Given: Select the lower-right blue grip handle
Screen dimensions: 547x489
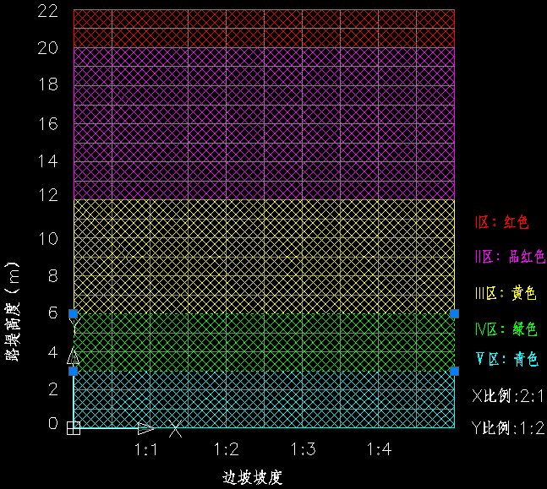Looking at the screenshot, I should [x=455, y=371].
